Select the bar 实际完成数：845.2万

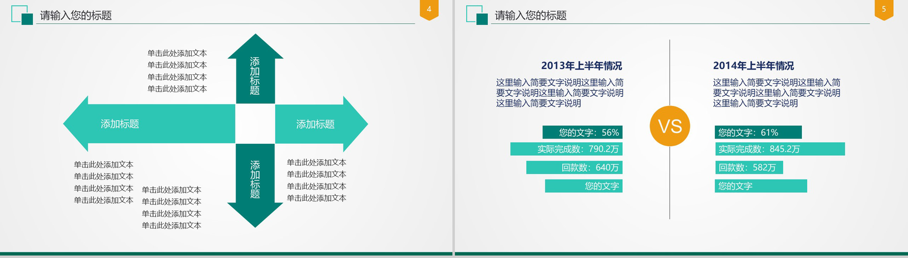point(780,149)
